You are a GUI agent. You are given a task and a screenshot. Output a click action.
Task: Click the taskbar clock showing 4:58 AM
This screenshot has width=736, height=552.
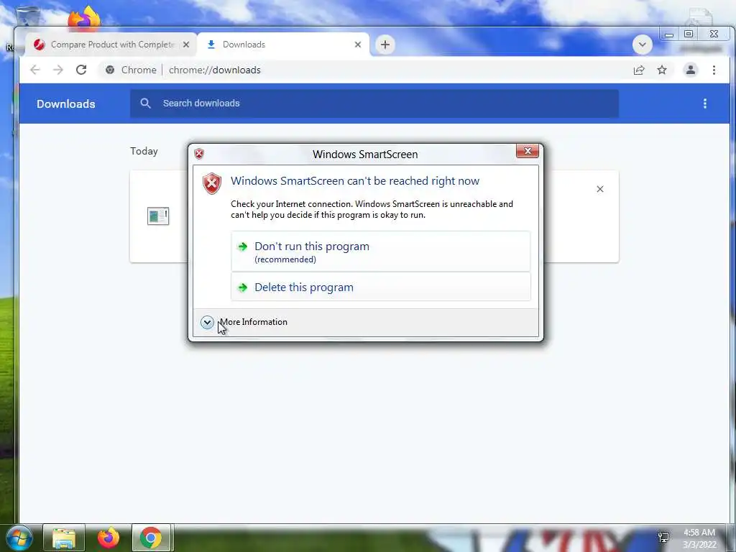point(699,538)
